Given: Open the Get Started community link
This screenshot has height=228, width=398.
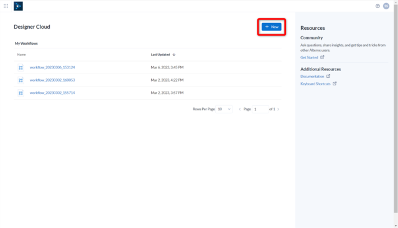Looking at the screenshot, I should coord(309,57).
